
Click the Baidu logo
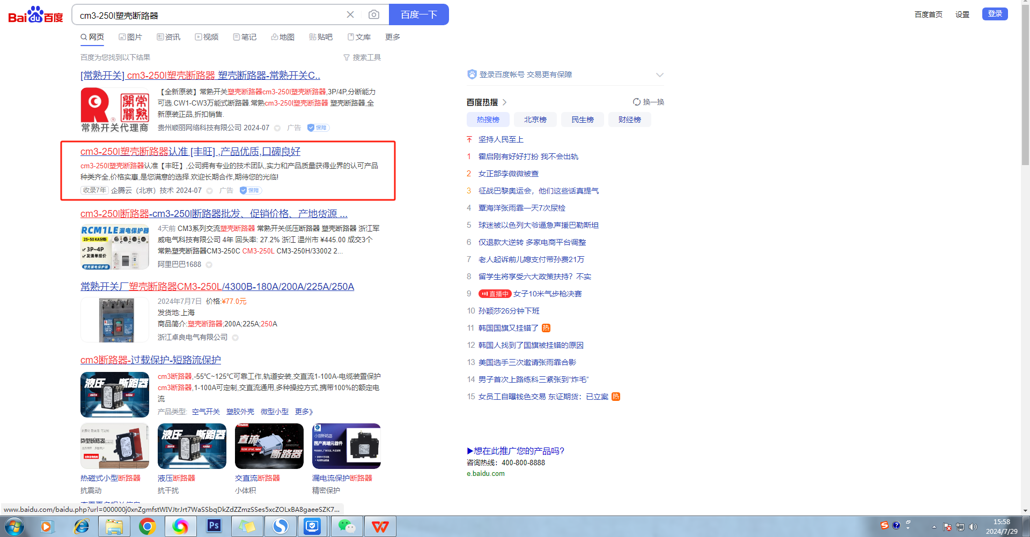[x=35, y=15]
